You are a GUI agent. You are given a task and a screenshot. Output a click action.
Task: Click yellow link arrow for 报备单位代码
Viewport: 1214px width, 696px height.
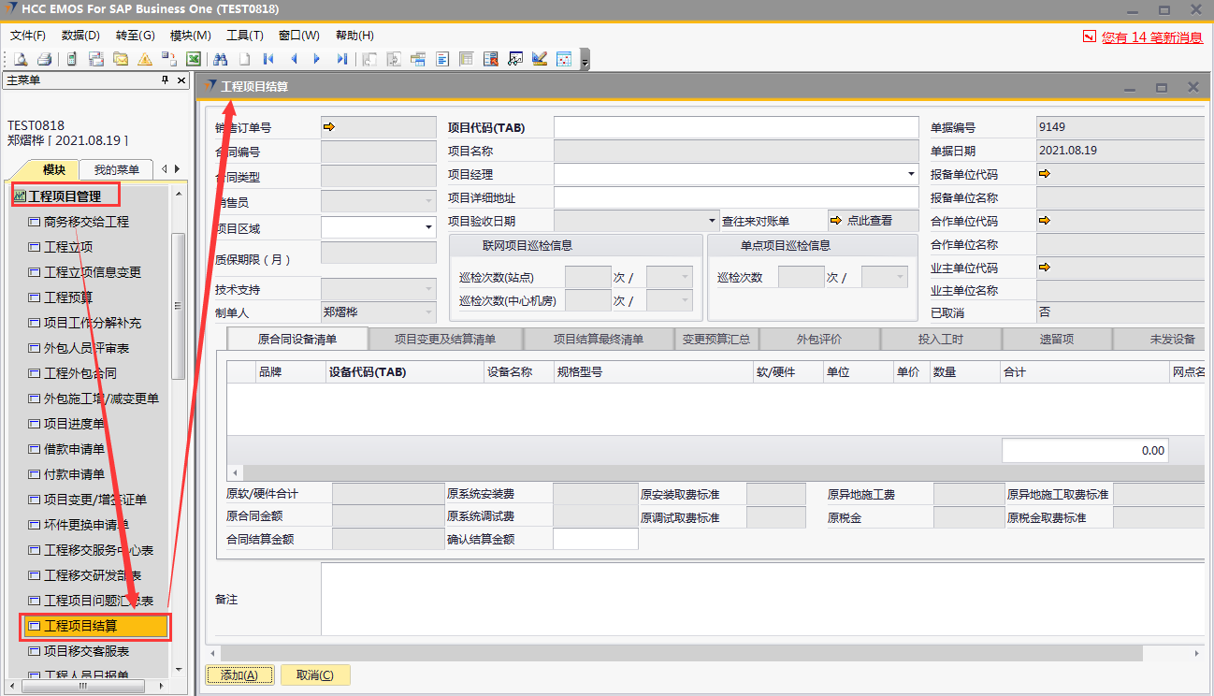[x=1045, y=174]
